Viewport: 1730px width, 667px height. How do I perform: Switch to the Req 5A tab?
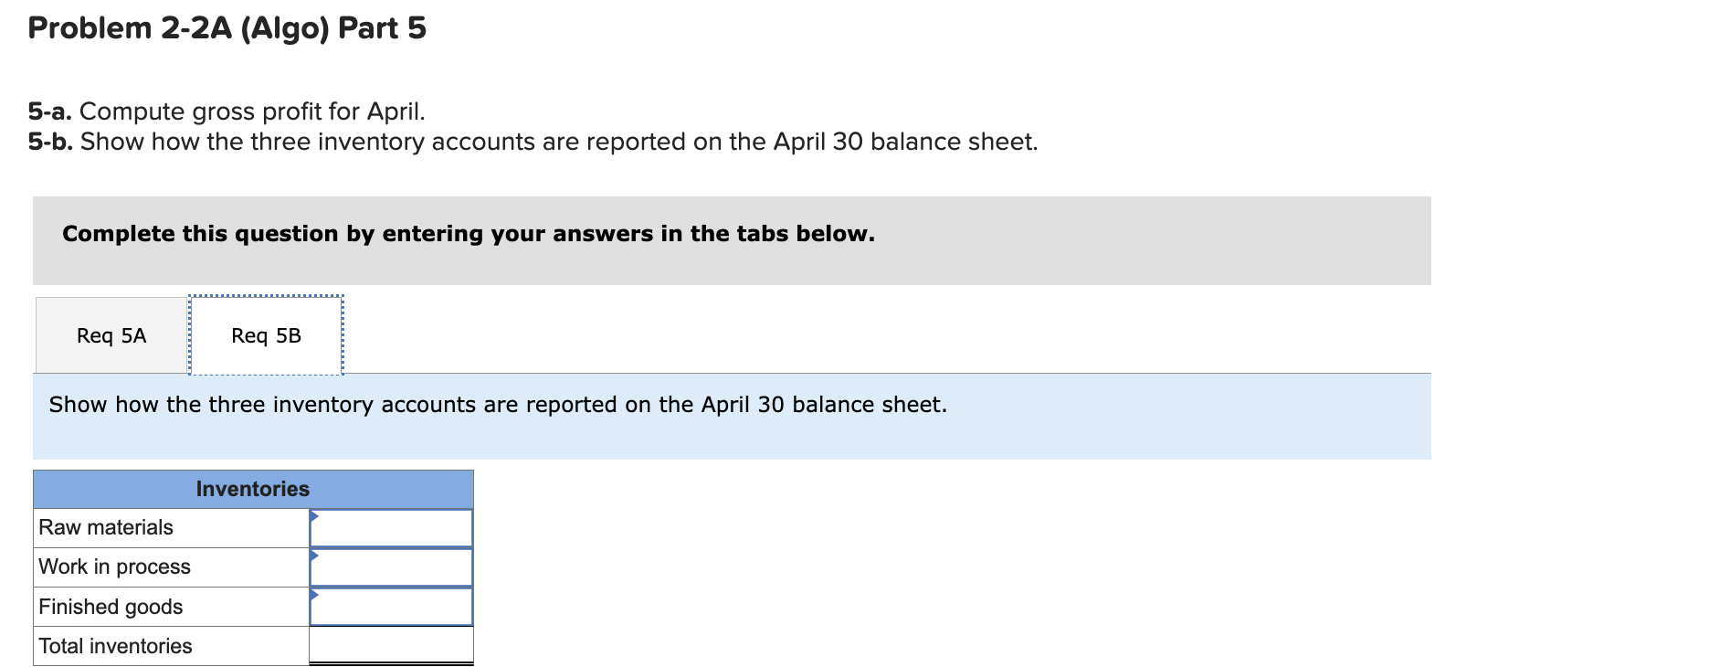111,334
